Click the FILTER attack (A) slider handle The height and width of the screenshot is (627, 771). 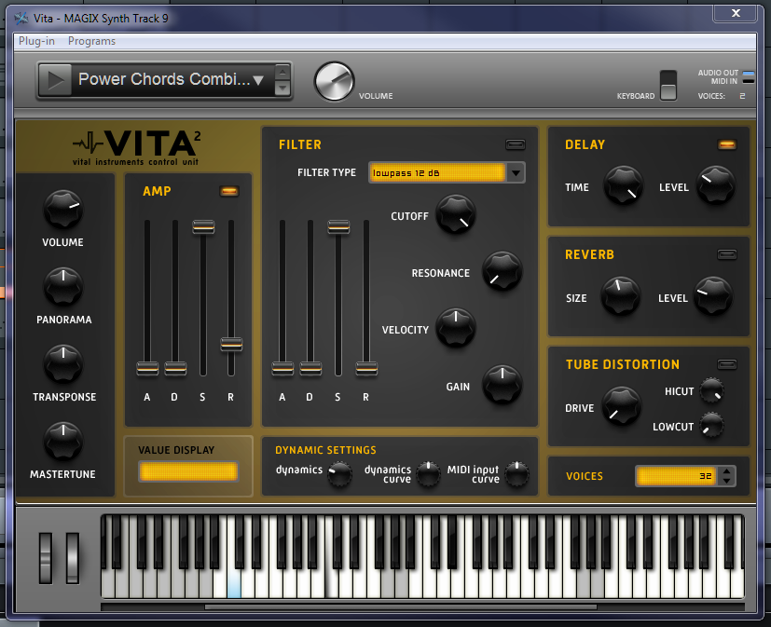point(282,368)
